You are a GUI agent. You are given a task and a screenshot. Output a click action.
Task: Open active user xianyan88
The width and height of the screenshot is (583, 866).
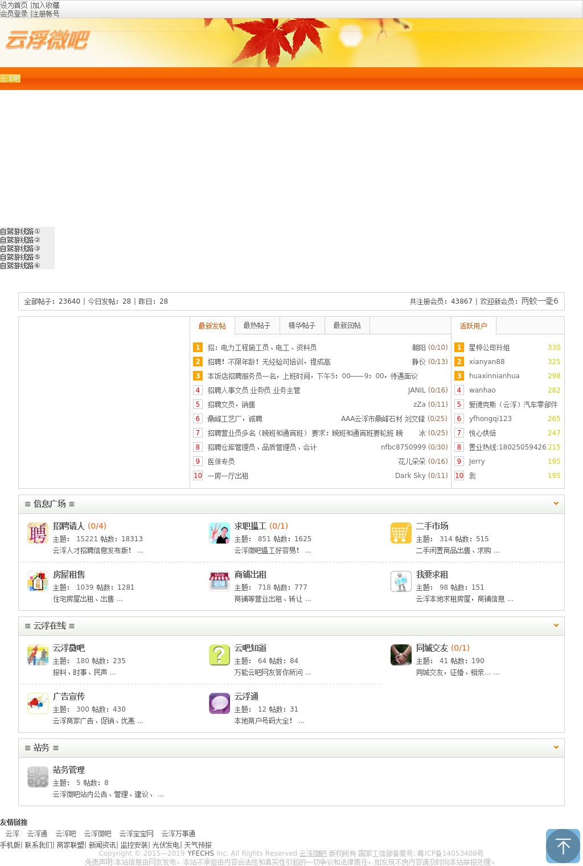click(x=487, y=362)
